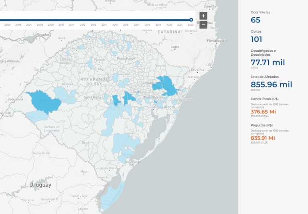Screen dimensions: 308x214
Task: Choose year 2013 on the timeline
Action: coord(93,25)
